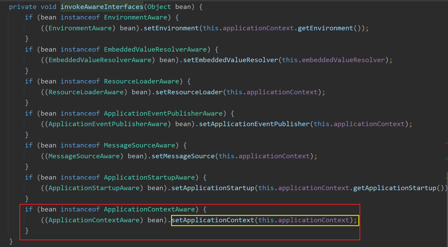Click applicationContext argument inside setApplicationEventPublisher
This screenshot has width=448, height=247.
(x=369, y=124)
